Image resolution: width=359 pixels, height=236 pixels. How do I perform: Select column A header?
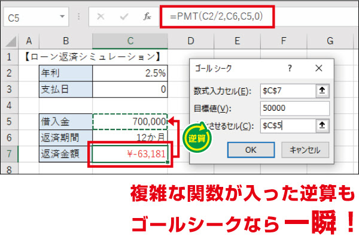point(29,41)
